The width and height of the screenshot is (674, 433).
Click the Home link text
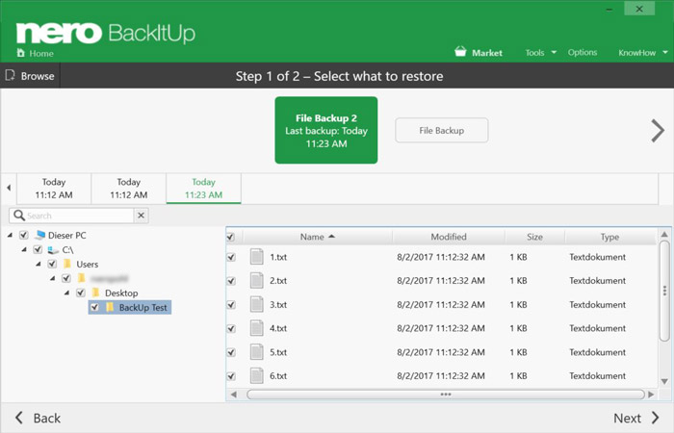tap(41, 53)
